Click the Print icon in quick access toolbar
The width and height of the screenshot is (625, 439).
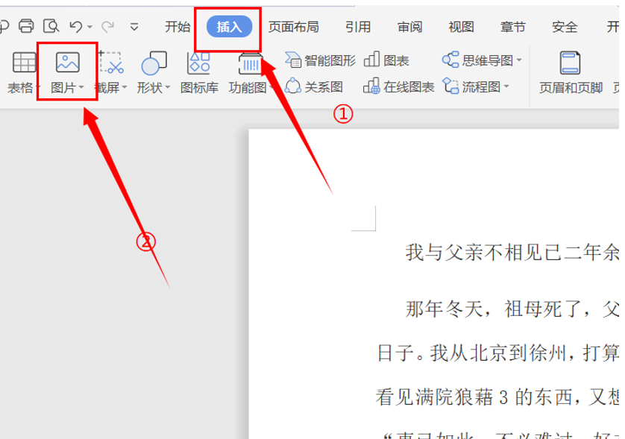click(x=26, y=26)
